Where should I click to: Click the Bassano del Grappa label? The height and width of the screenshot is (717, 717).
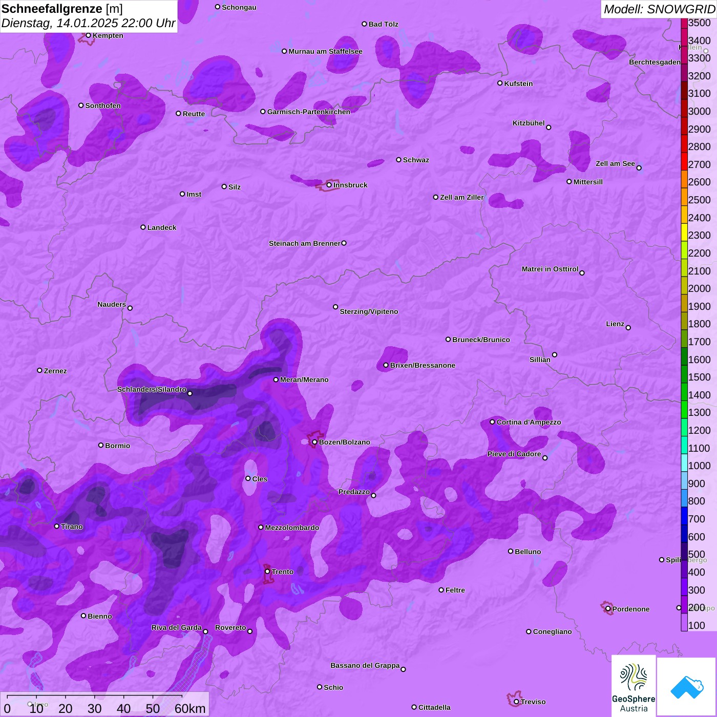pos(365,665)
